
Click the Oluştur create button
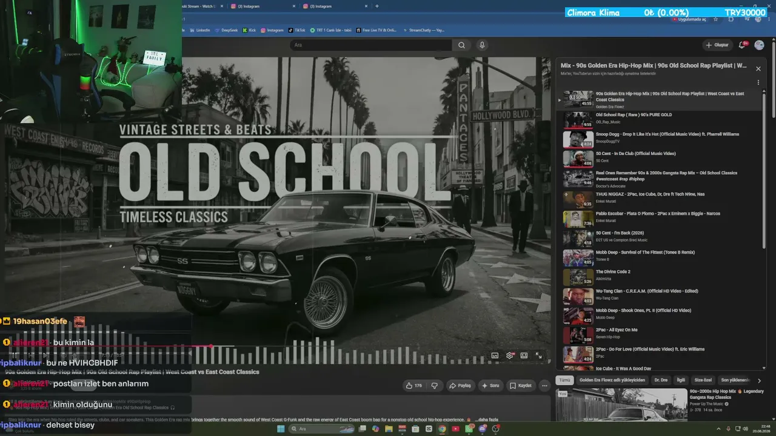pos(717,45)
